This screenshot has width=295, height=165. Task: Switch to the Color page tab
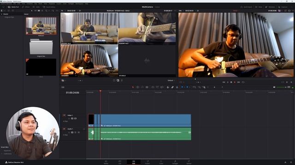click(x=161, y=162)
